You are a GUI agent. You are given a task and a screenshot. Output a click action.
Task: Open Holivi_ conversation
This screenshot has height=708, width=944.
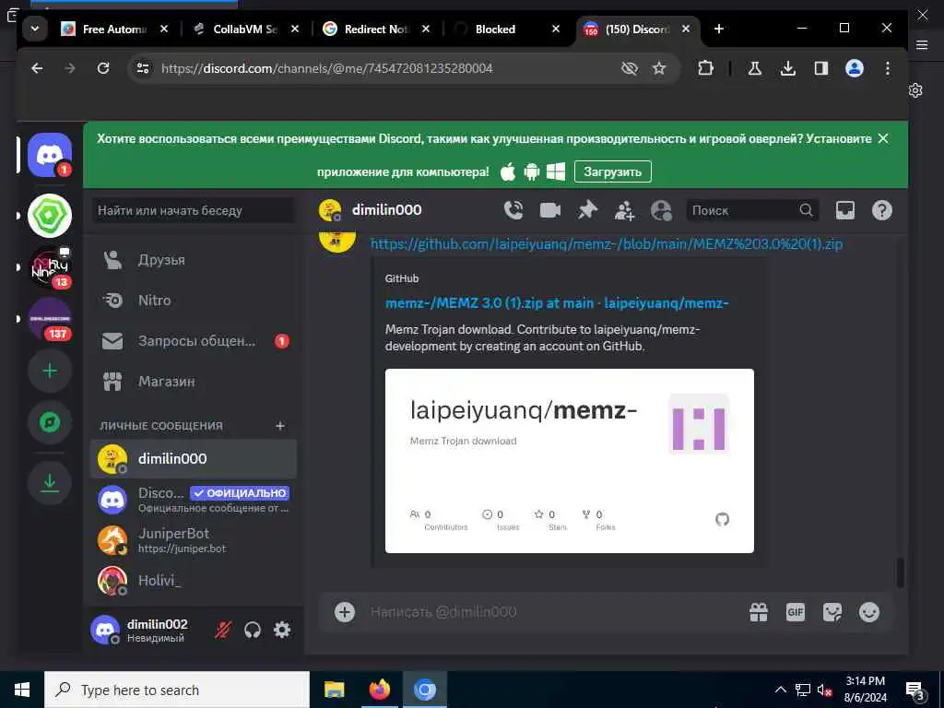point(194,581)
